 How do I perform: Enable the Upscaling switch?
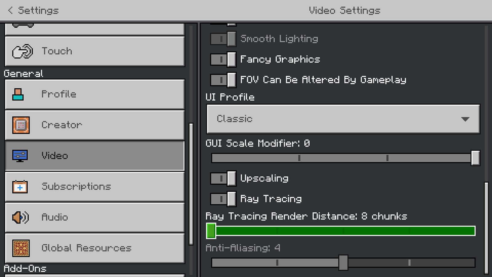(x=223, y=178)
